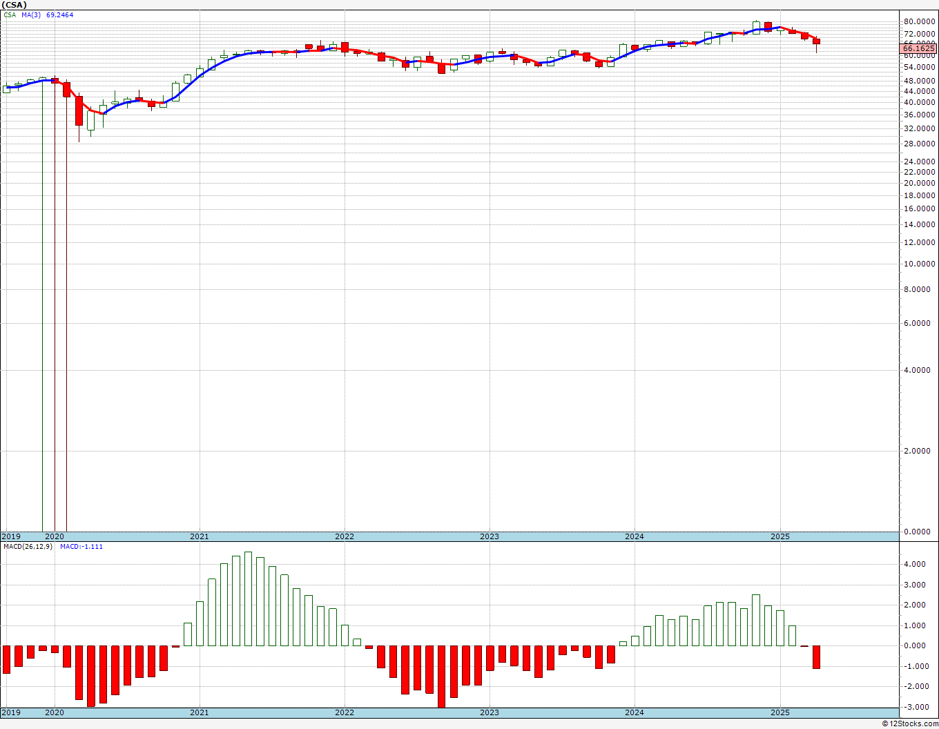Click the 4.000 MACD axis label

coord(916,564)
